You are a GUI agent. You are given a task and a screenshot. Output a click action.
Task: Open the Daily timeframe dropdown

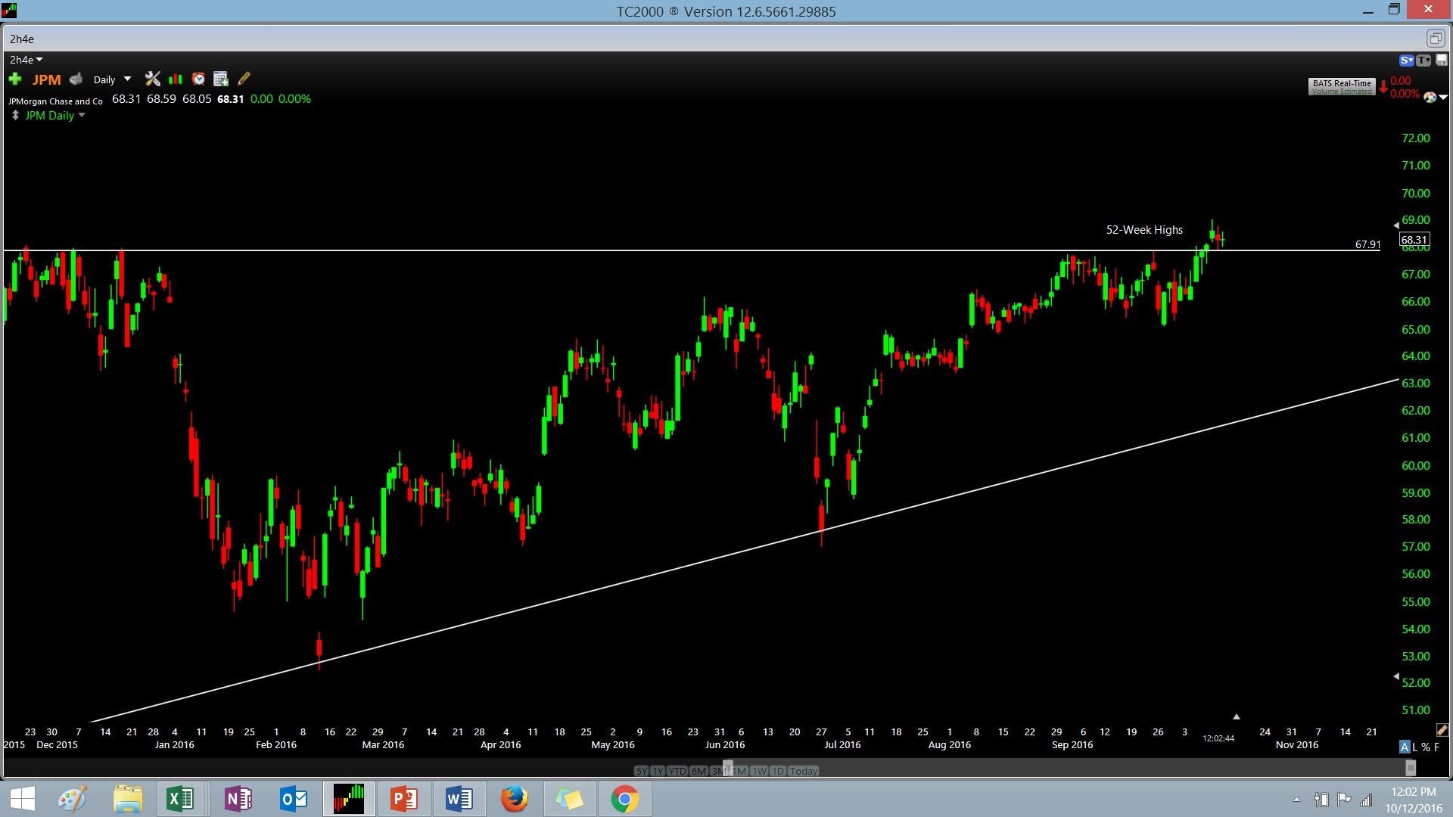[112, 79]
